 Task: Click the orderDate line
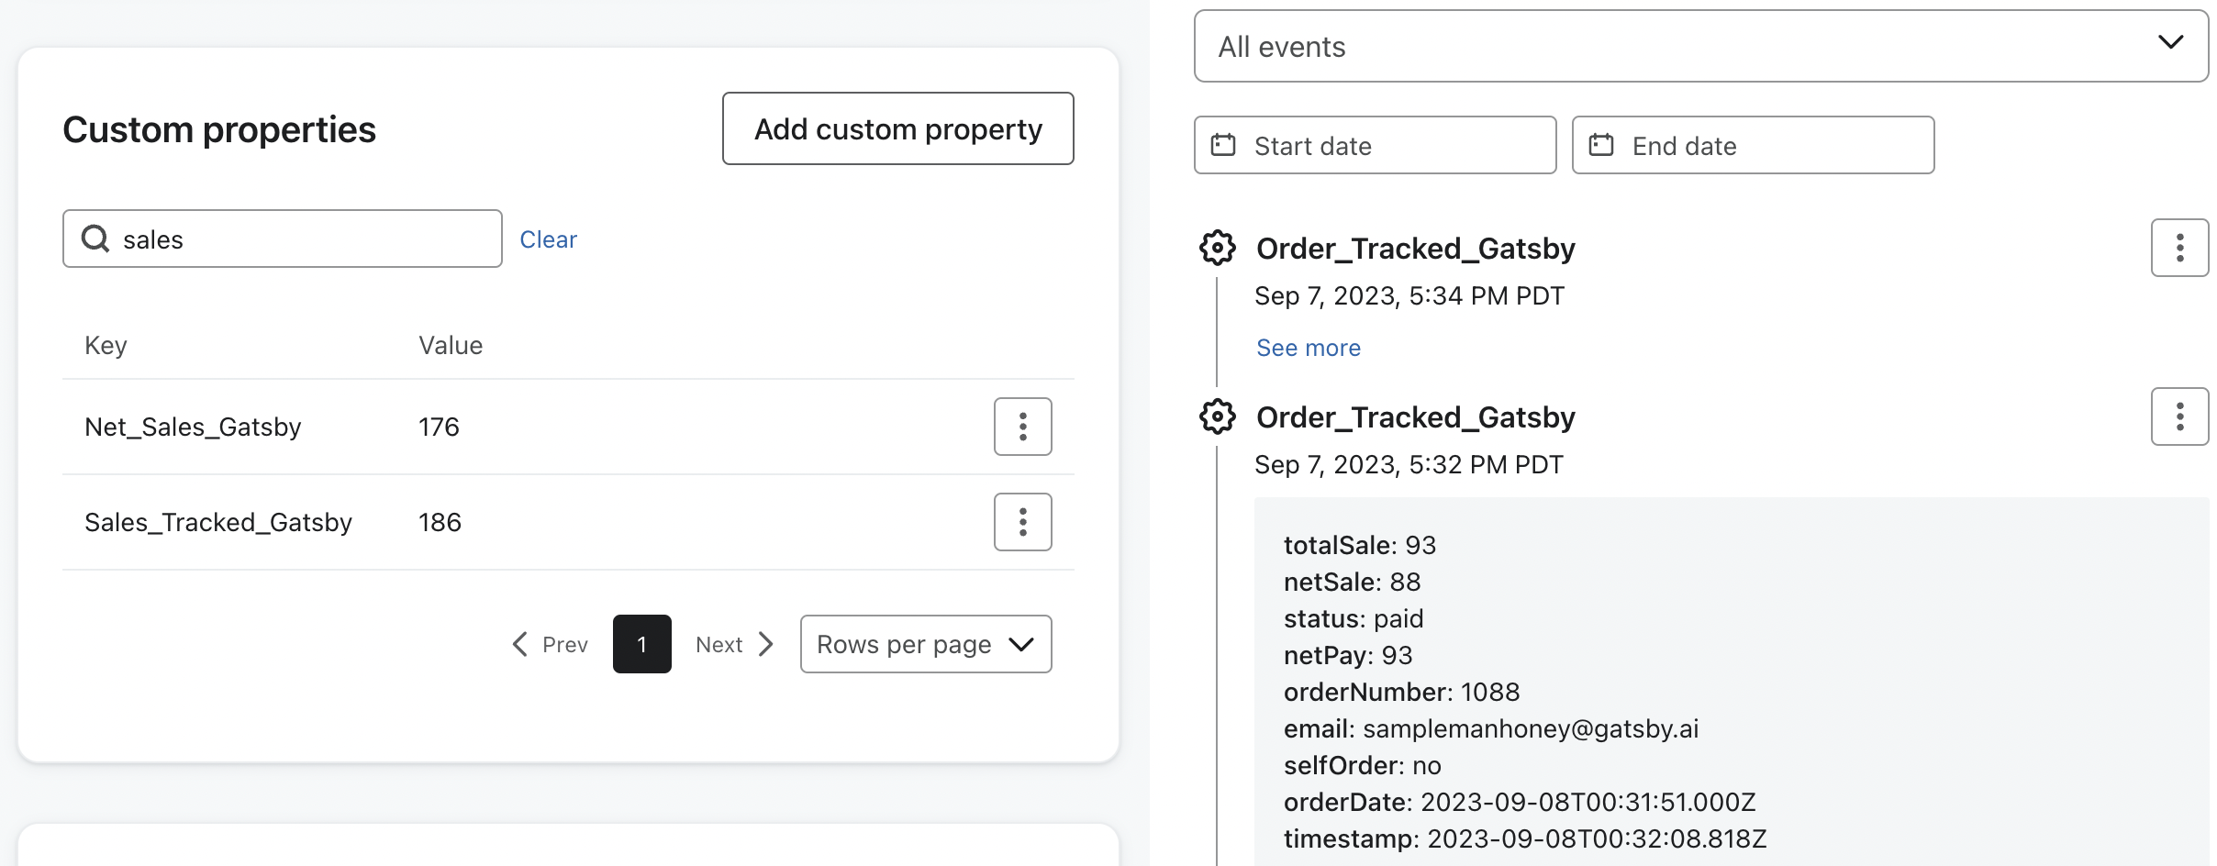point(1520,802)
